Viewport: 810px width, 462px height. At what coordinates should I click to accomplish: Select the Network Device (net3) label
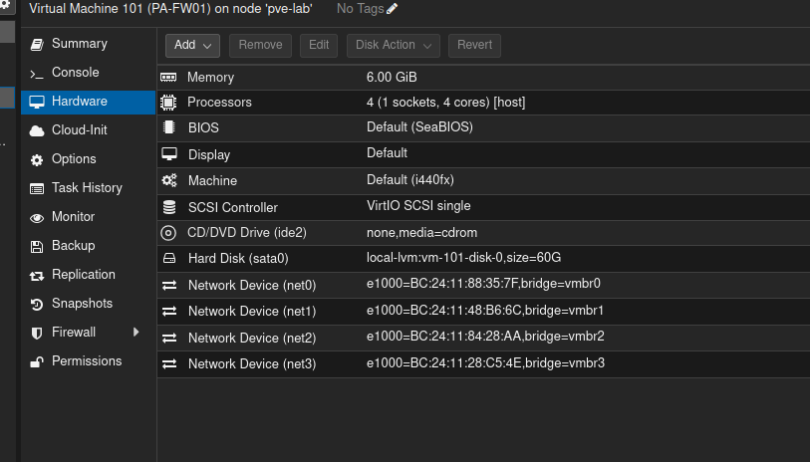tap(252, 363)
